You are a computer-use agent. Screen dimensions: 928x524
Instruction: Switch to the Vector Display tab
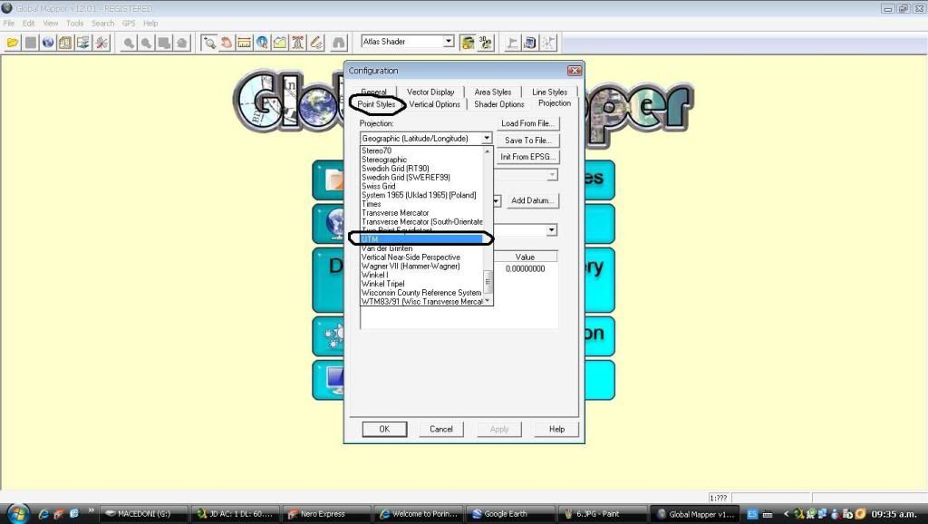point(430,92)
